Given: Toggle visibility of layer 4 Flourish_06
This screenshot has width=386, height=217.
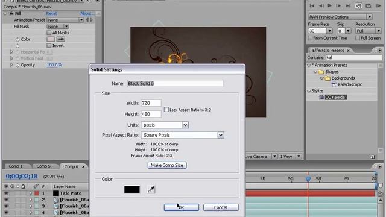Looking at the screenshot, I should [x=6, y=213].
